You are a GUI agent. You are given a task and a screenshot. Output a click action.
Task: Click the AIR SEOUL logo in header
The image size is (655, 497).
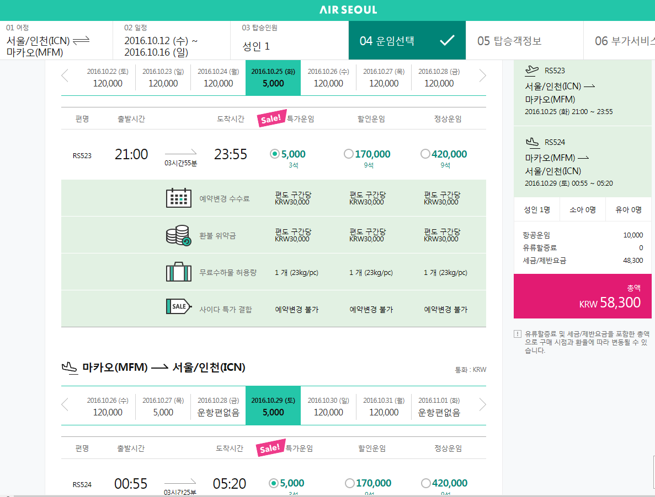click(348, 10)
